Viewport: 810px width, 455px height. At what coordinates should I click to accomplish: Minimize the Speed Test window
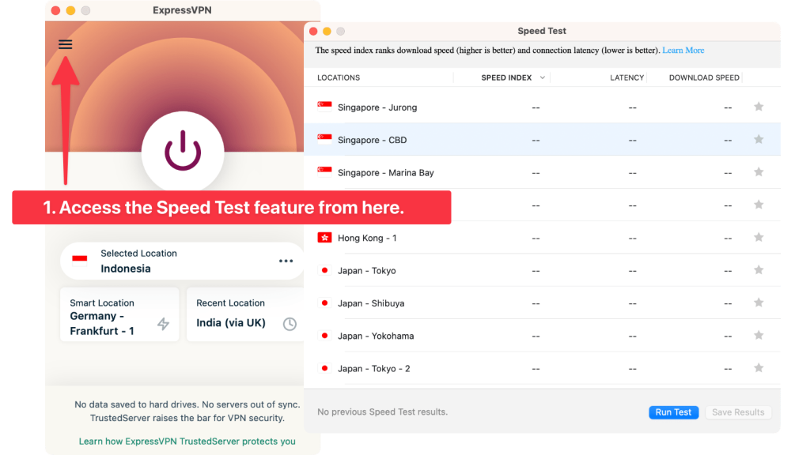[327, 31]
